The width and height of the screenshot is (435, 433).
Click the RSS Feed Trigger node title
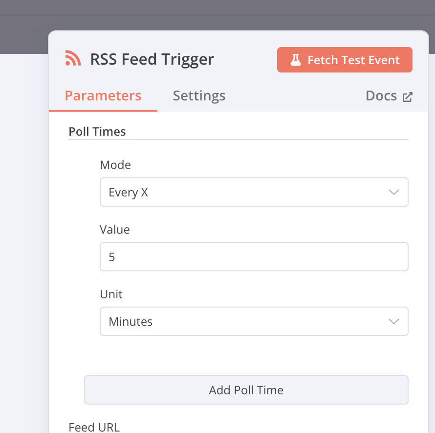point(152,59)
